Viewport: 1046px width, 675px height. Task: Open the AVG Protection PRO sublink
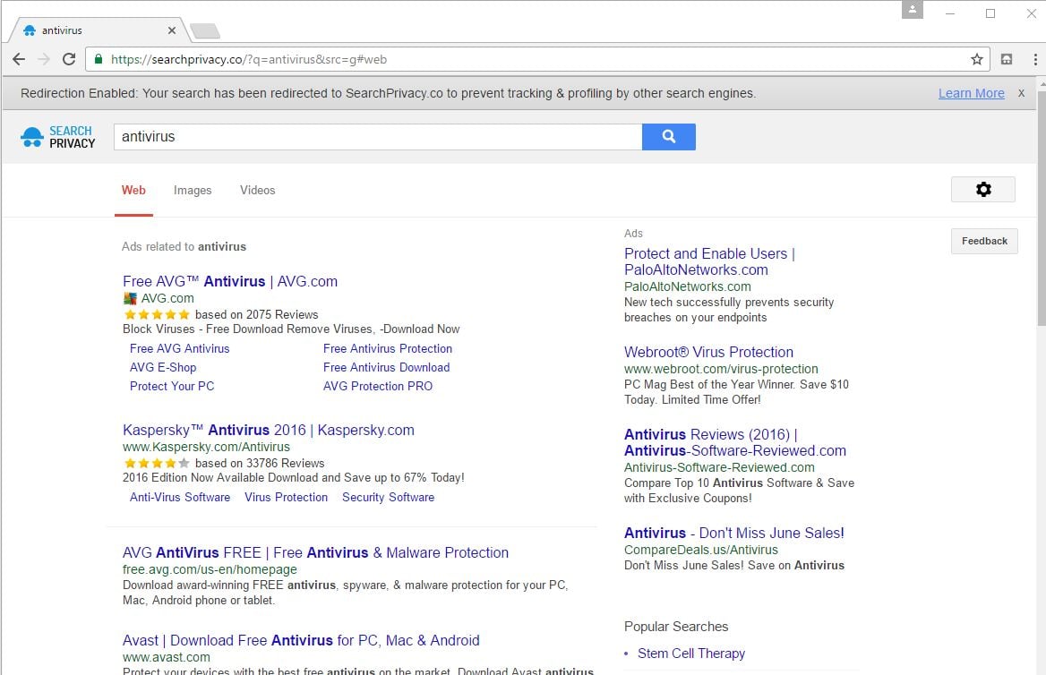click(x=378, y=386)
